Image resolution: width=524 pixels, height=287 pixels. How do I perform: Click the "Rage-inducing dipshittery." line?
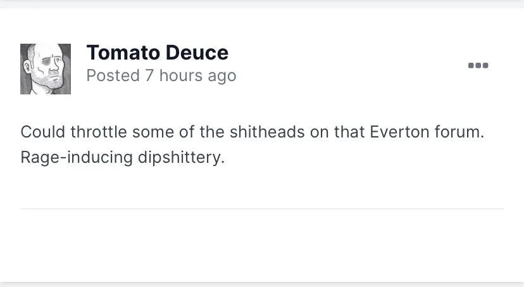pyautogui.click(x=123, y=156)
